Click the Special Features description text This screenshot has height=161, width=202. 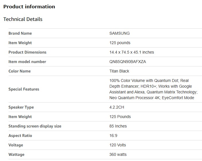153,89
